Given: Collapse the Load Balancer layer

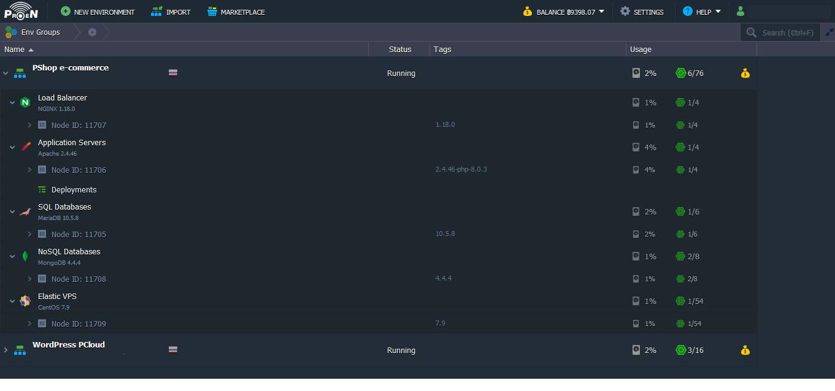Looking at the screenshot, I should click(x=12, y=102).
